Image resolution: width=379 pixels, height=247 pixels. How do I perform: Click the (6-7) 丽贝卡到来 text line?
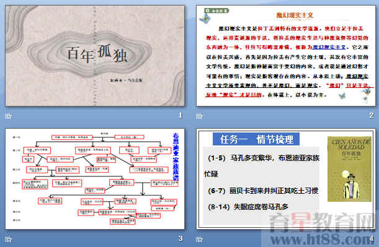263,191
